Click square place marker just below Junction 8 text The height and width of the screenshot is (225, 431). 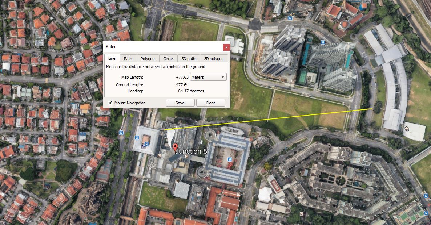pos(187,157)
